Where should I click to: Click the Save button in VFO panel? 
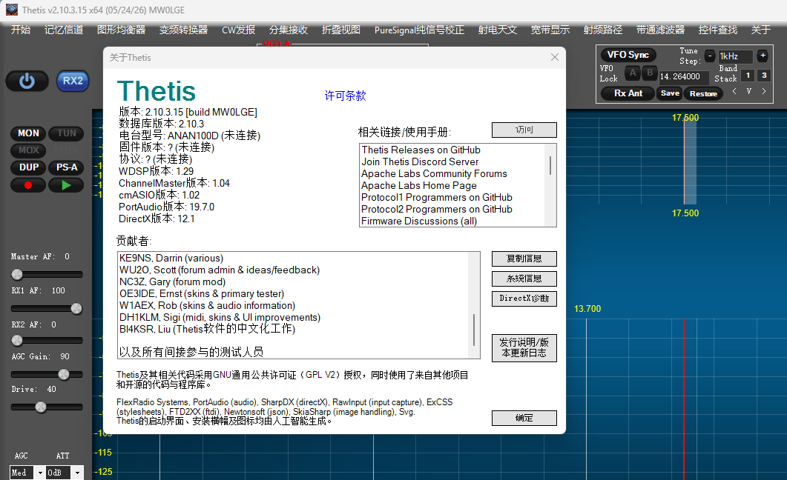pos(670,93)
